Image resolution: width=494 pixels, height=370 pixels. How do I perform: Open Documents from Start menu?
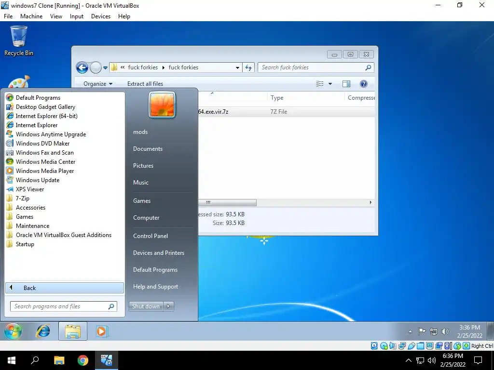148,149
